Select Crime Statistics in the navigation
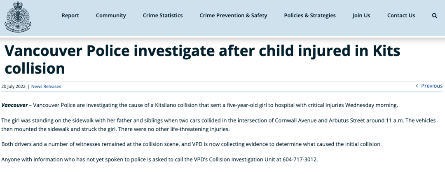This screenshot has height=174, width=445. (163, 16)
